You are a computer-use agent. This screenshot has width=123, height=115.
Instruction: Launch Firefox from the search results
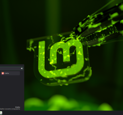10,73
